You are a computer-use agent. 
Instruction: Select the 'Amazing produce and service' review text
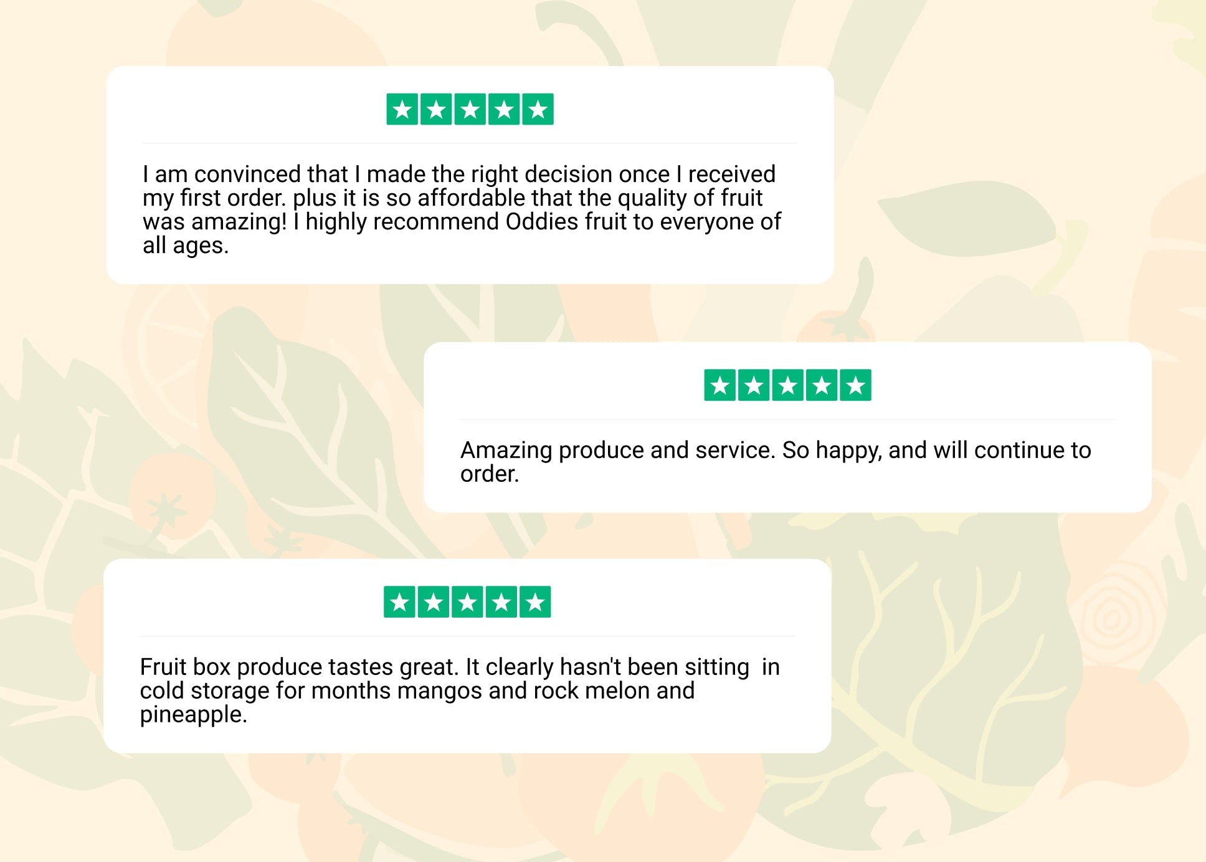click(x=775, y=461)
